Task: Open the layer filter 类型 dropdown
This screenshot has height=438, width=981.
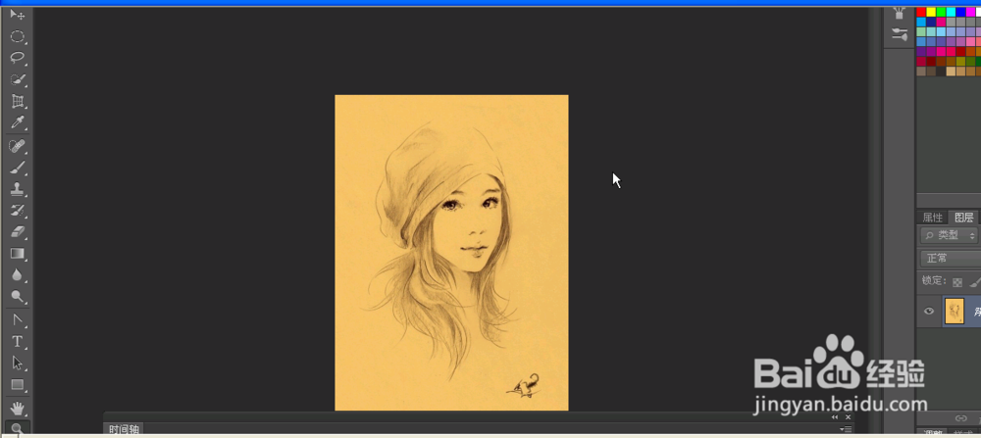Action: point(950,235)
